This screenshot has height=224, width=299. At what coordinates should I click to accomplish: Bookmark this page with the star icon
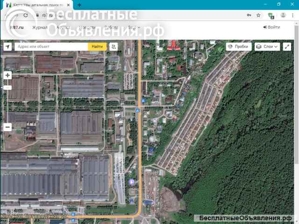[x=258, y=15]
